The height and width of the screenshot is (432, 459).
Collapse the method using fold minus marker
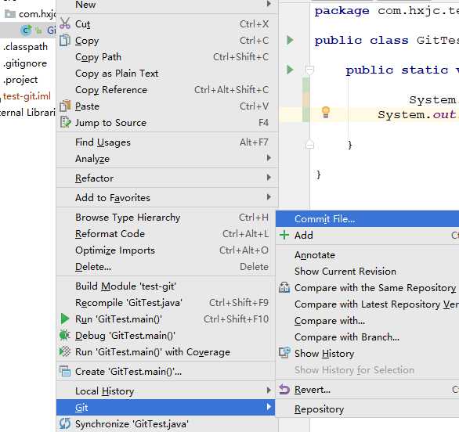pos(309,70)
